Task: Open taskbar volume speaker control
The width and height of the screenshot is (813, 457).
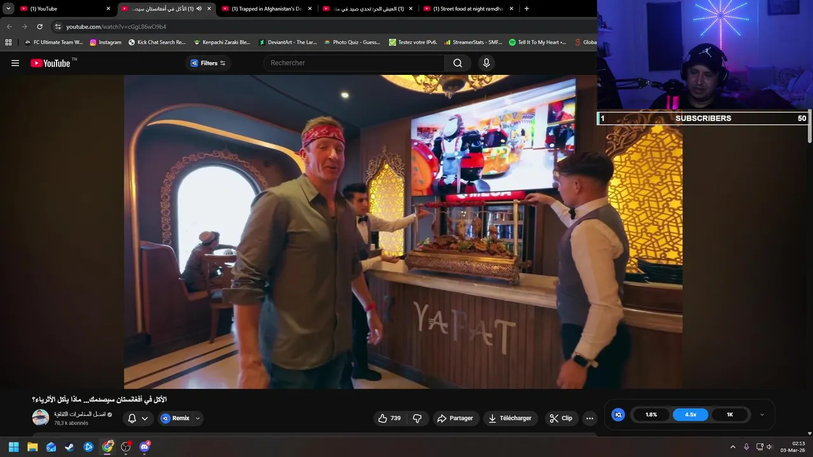Action: 769,447
